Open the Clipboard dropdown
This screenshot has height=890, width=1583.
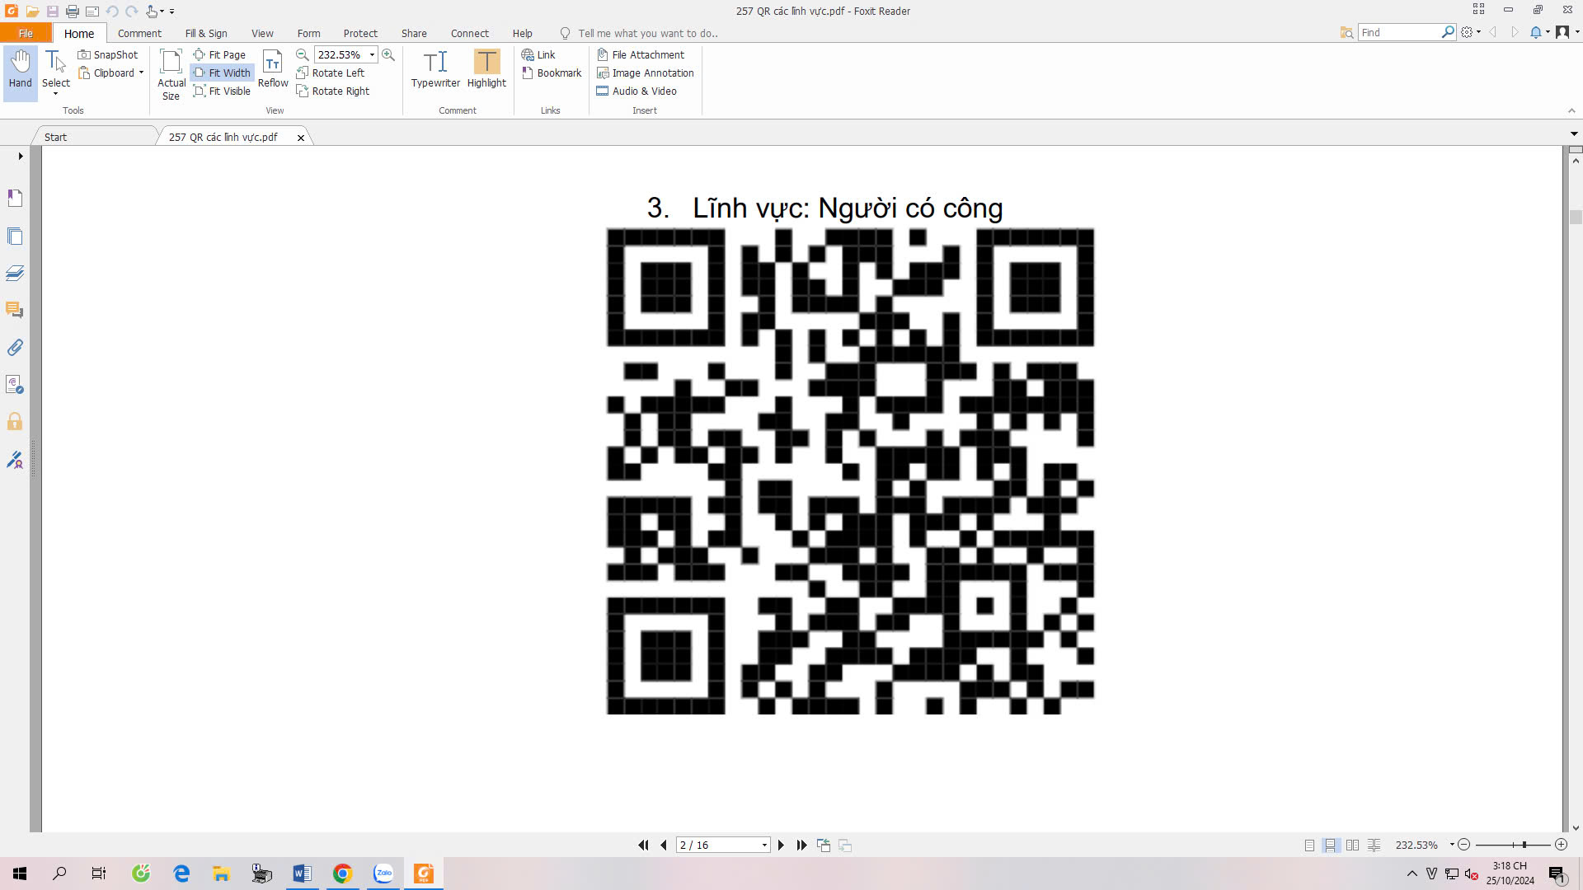pos(141,73)
